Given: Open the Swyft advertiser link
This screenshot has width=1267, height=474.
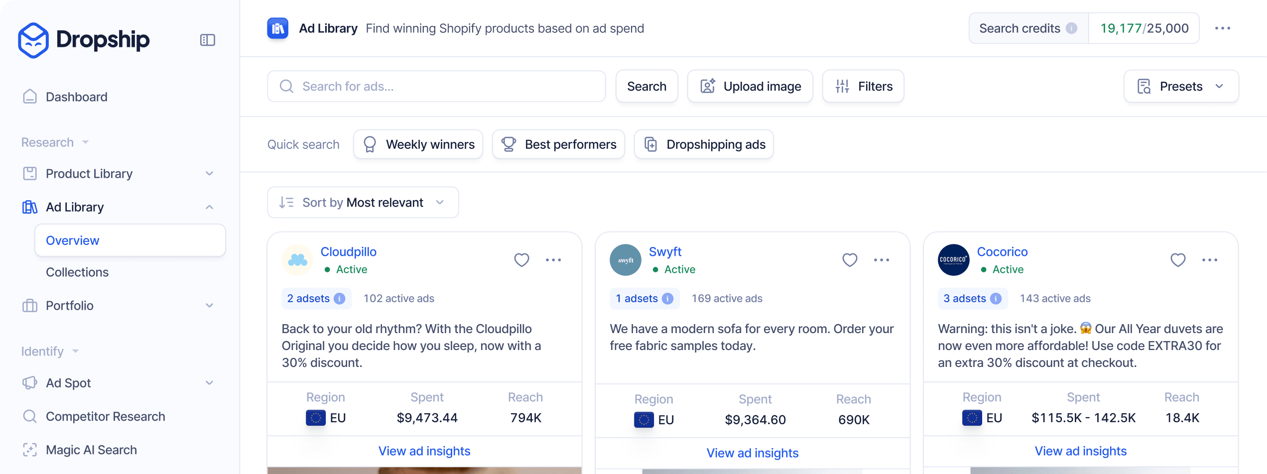Looking at the screenshot, I should (665, 252).
